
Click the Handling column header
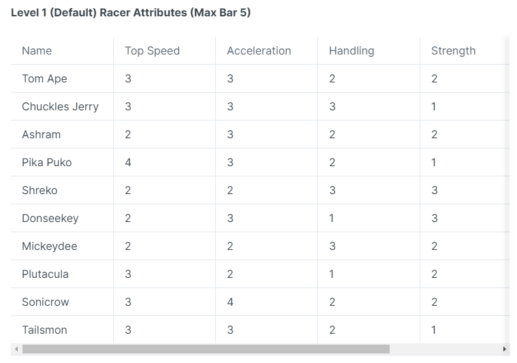[x=369, y=51]
